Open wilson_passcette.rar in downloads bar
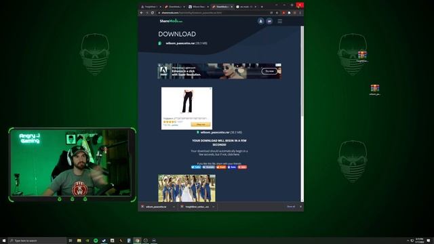 pyautogui.click(x=156, y=207)
